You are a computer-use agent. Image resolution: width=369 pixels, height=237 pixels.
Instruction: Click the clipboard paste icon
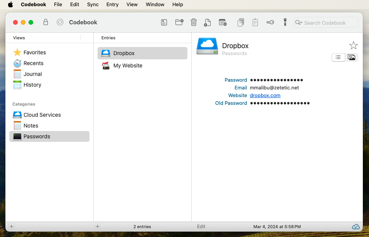pyautogui.click(x=255, y=22)
